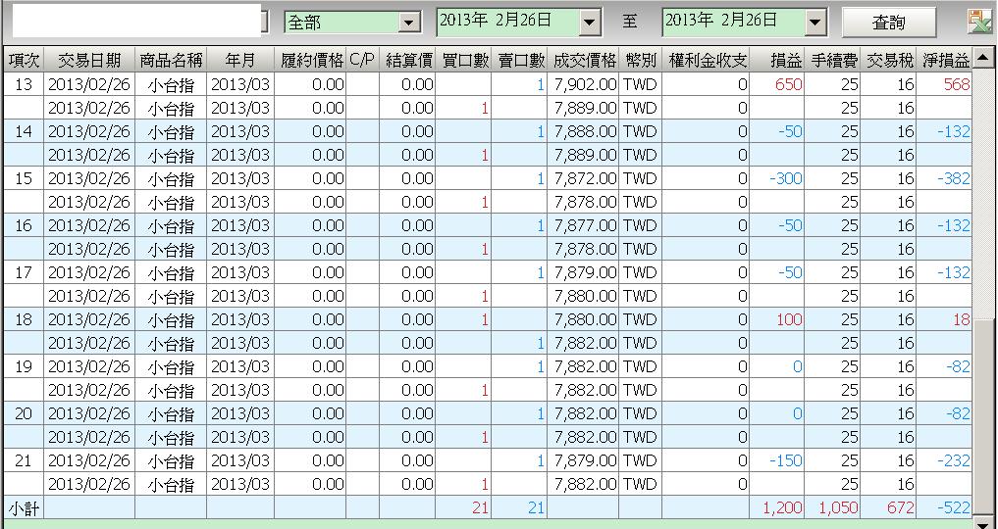This screenshot has width=998, height=529.
Task: Click the 至 label between dates
Action: [629, 22]
